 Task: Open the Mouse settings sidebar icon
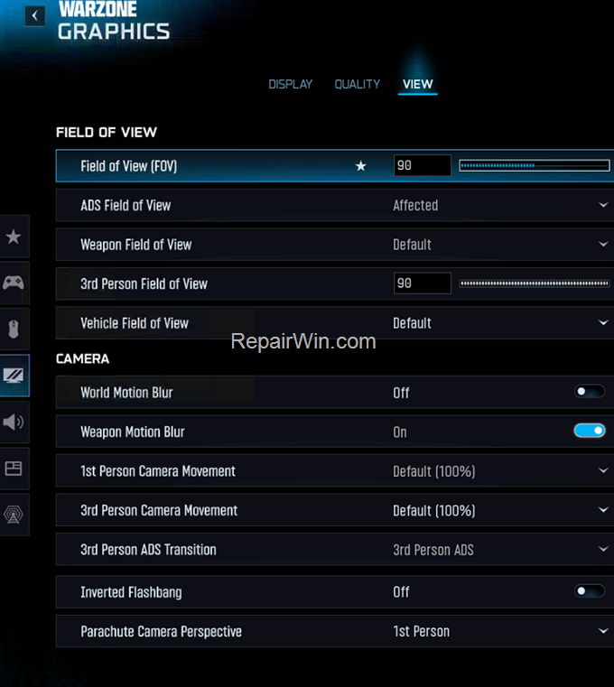14,329
